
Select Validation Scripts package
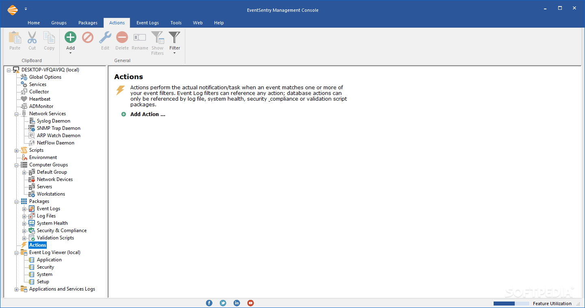(55, 238)
